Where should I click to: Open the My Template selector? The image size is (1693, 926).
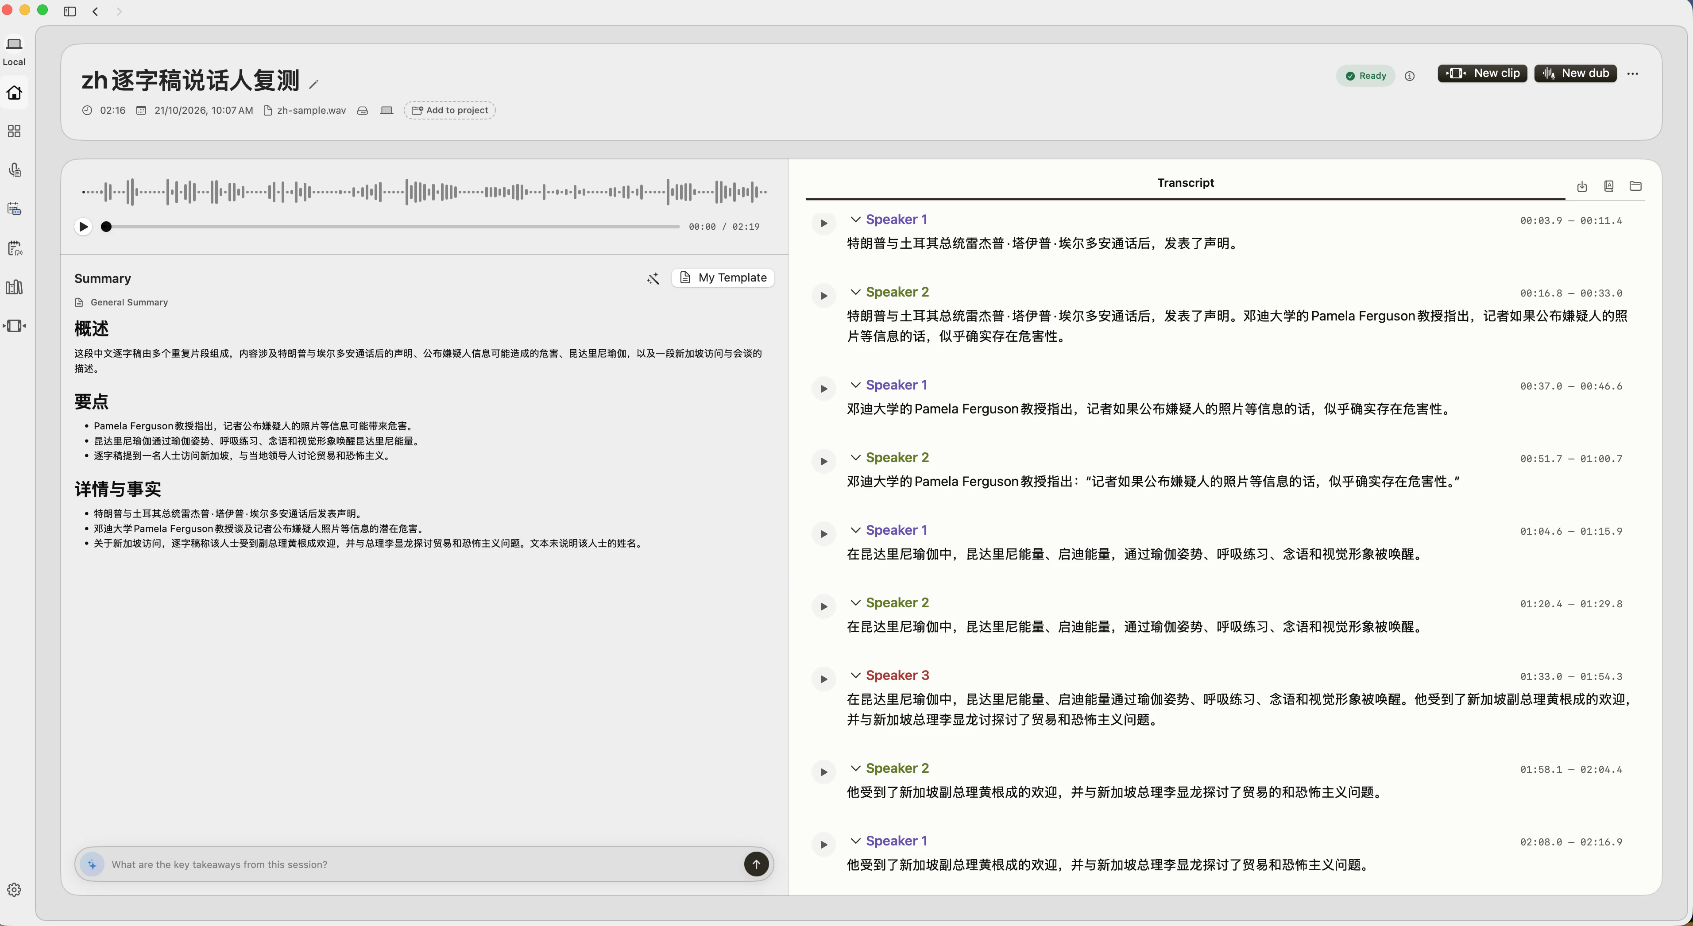pyautogui.click(x=723, y=278)
